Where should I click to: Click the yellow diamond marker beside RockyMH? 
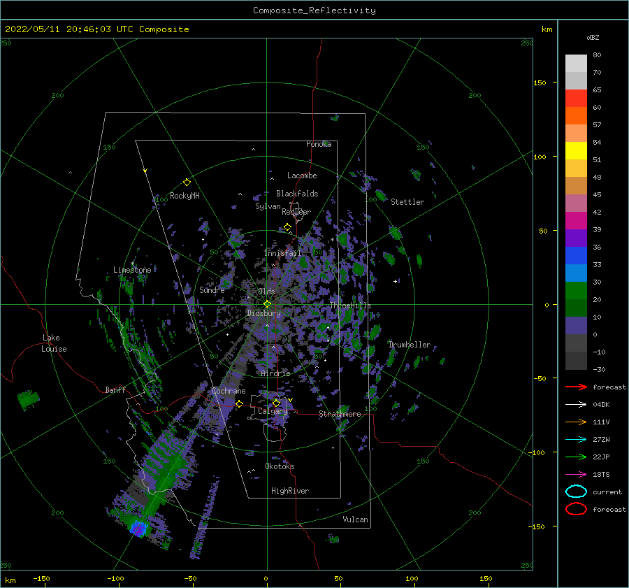point(187,182)
